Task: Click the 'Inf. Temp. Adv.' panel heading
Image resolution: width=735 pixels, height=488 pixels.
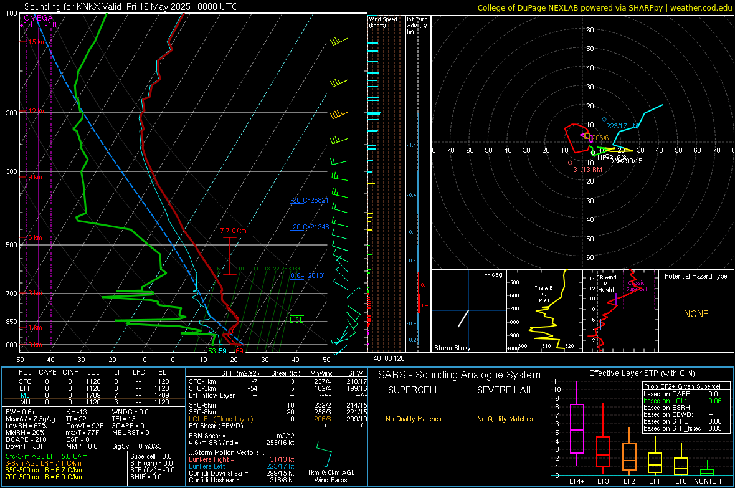Action: pyautogui.click(x=417, y=26)
